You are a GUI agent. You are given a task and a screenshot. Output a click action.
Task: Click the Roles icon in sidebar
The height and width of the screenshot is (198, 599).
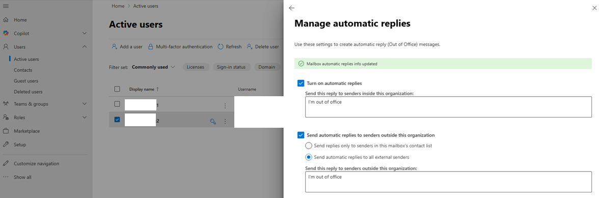tap(6, 118)
